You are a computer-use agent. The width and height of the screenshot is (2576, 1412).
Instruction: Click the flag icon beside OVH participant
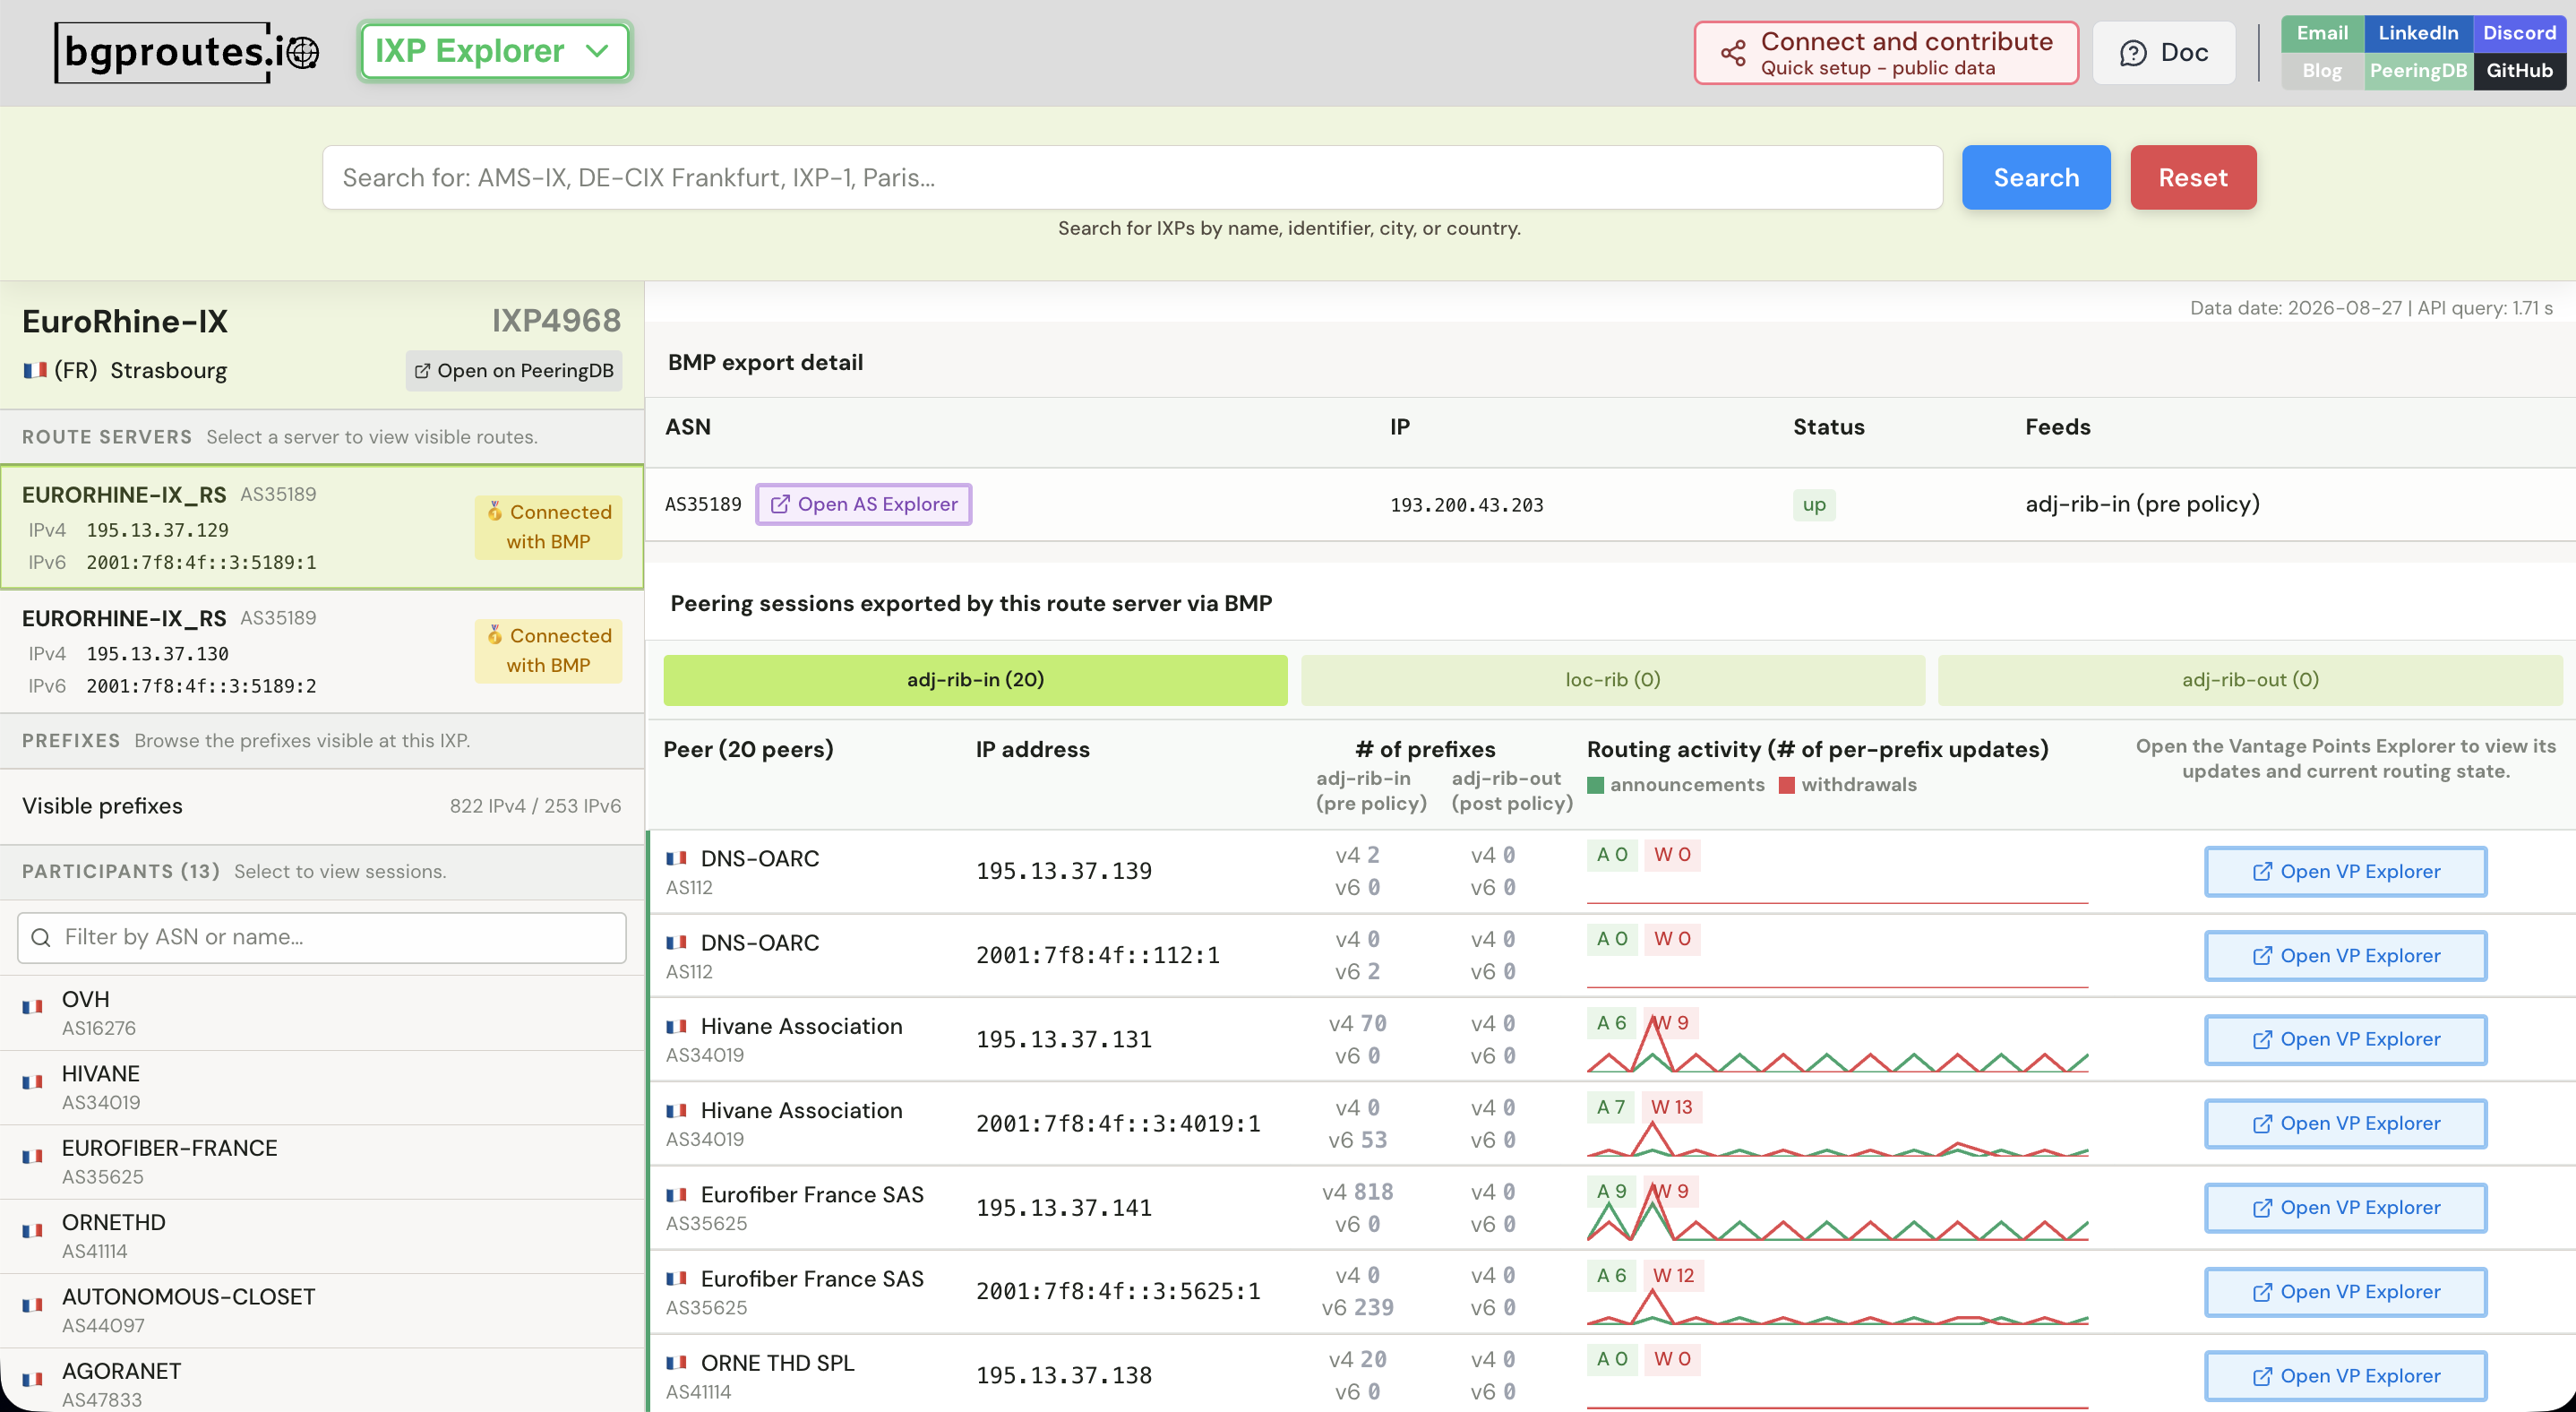[x=33, y=1007]
